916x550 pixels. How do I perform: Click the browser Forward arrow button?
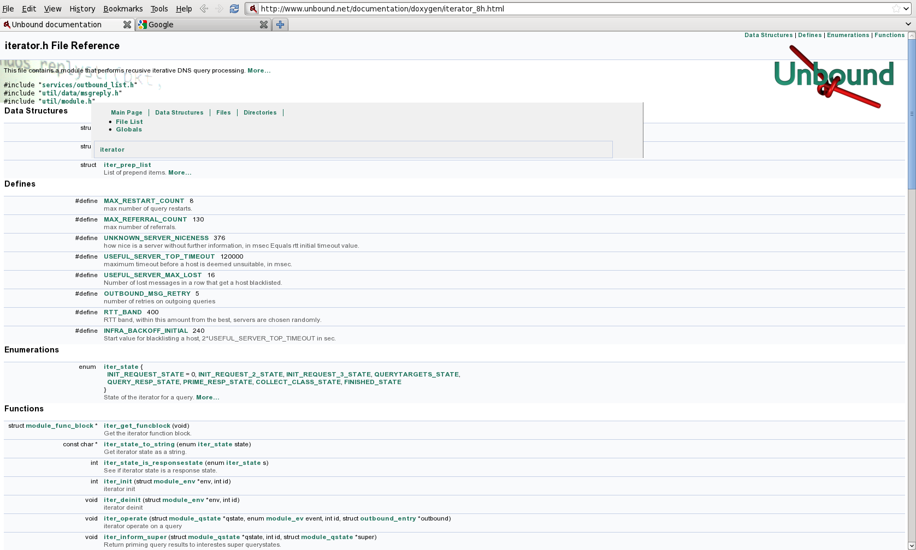click(x=219, y=9)
